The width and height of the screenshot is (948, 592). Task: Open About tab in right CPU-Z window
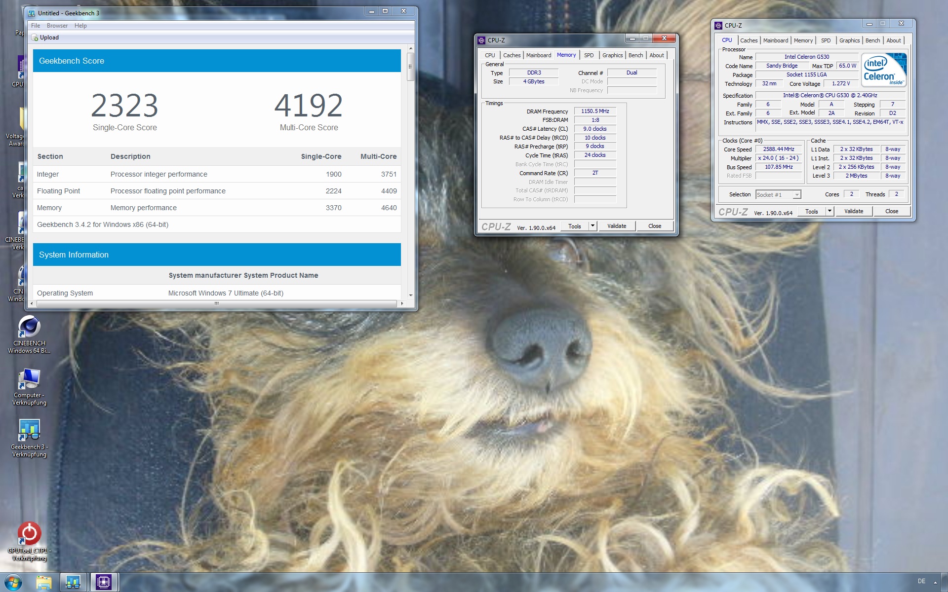pos(894,40)
